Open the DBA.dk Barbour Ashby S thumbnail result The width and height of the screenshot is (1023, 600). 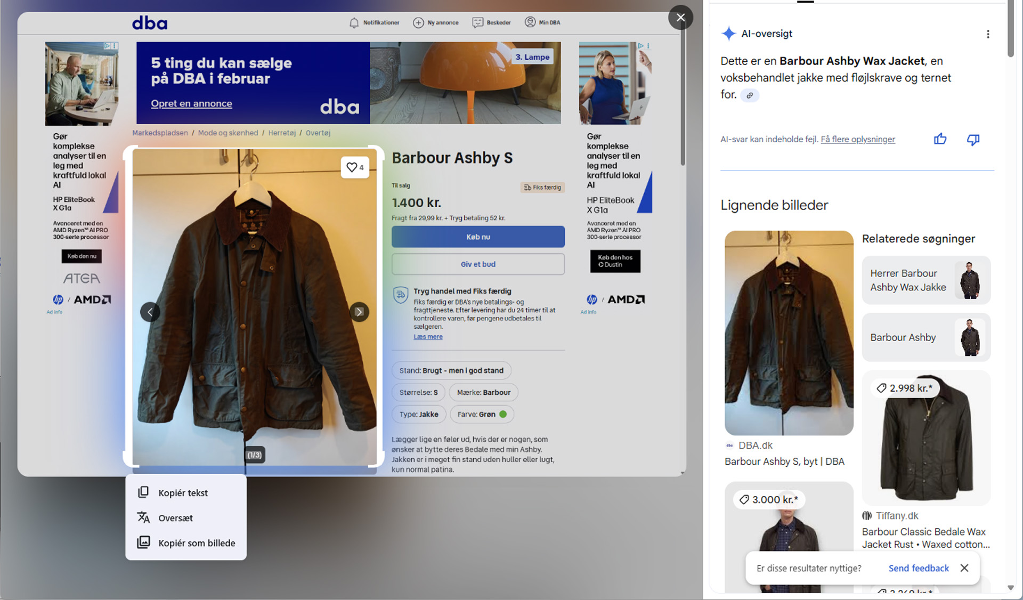789,333
